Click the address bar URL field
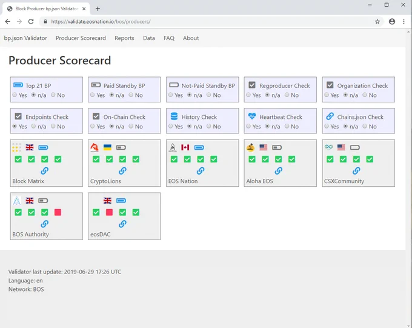 click(210, 22)
